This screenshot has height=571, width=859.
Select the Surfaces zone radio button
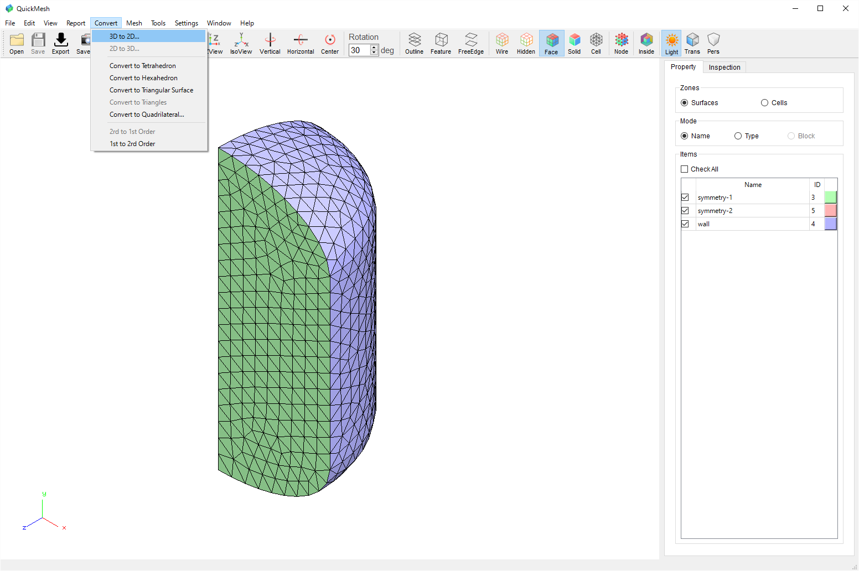(x=685, y=103)
